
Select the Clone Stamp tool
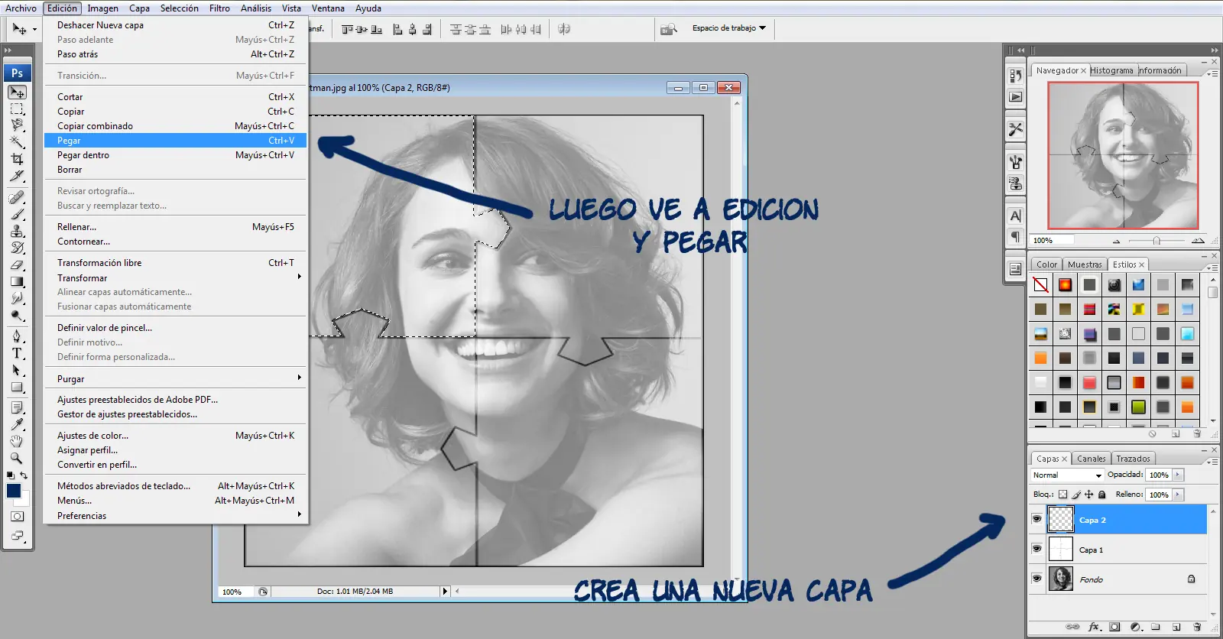click(x=17, y=231)
